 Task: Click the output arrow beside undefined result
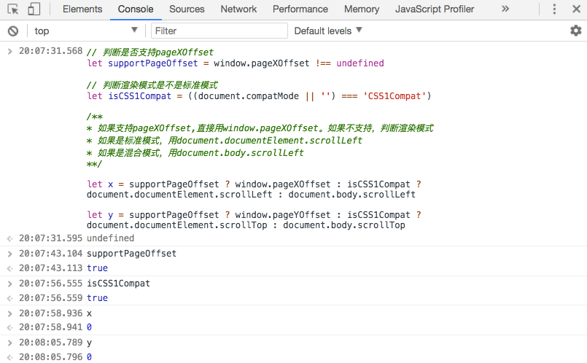pyautogui.click(x=10, y=238)
